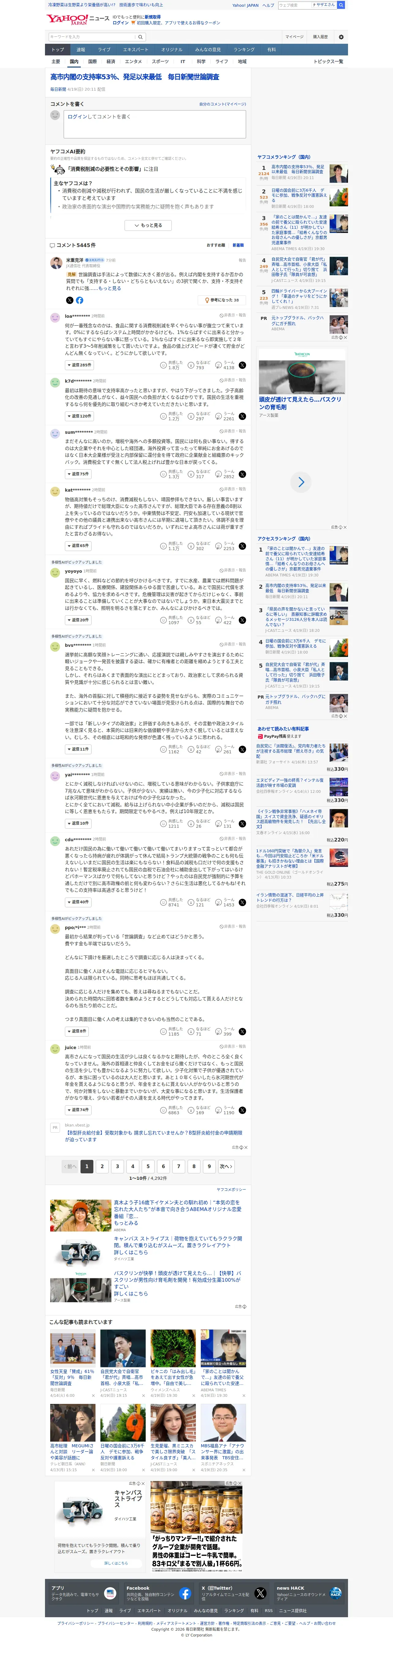Expand the 返信11件 replies
This screenshot has height=1672, width=393.
click(x=77, y=750)
